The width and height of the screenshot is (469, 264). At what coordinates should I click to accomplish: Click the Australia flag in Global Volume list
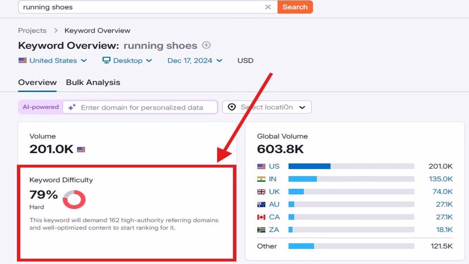(261, 204)
